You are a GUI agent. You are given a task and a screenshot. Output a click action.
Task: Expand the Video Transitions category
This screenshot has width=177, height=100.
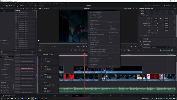pyautogui.click(x=2, y=57)
